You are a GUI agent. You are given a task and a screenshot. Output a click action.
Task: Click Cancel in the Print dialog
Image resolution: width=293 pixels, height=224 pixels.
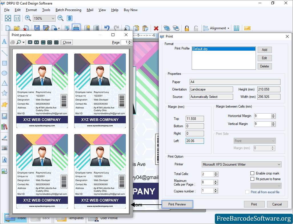277,204
